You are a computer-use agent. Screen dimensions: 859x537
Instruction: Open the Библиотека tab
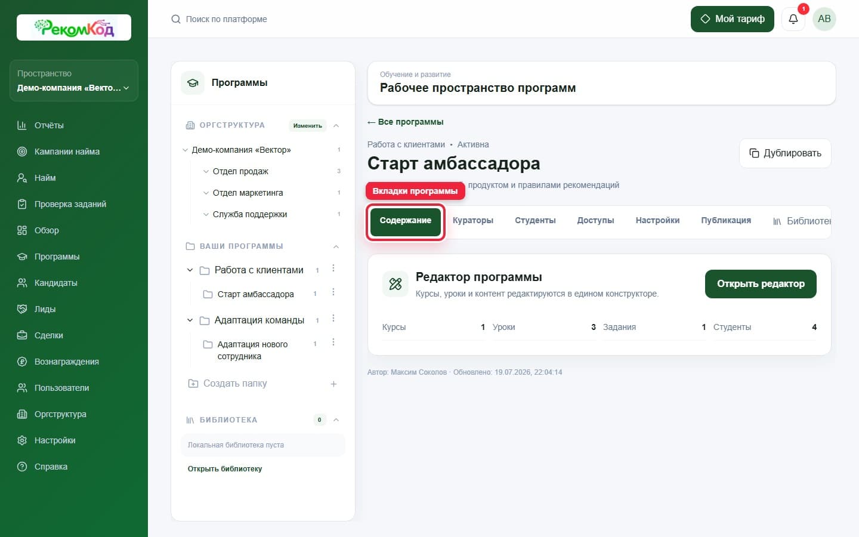point(801,221)
